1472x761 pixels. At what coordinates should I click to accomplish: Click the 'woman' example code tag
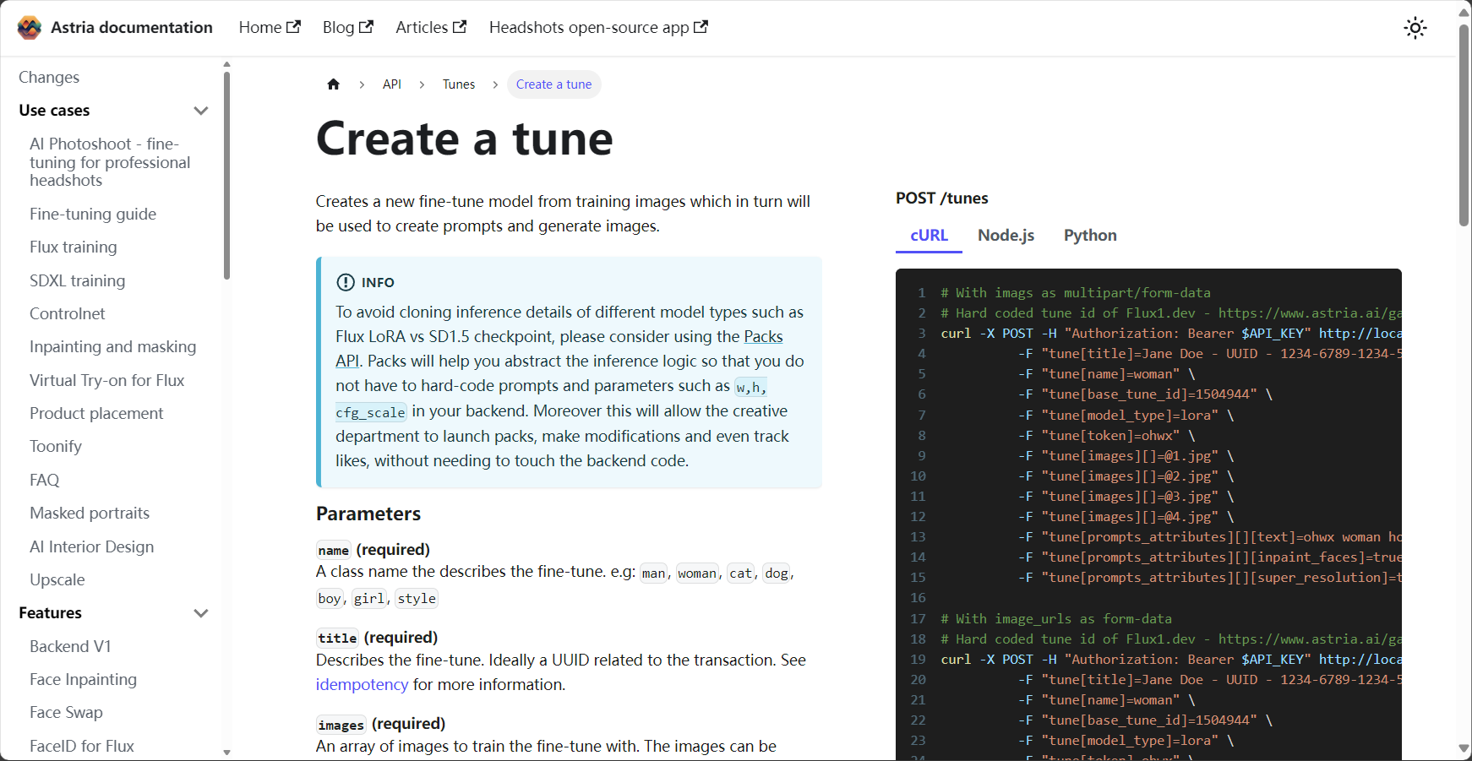pyautogui.click(x=697, y=573)
